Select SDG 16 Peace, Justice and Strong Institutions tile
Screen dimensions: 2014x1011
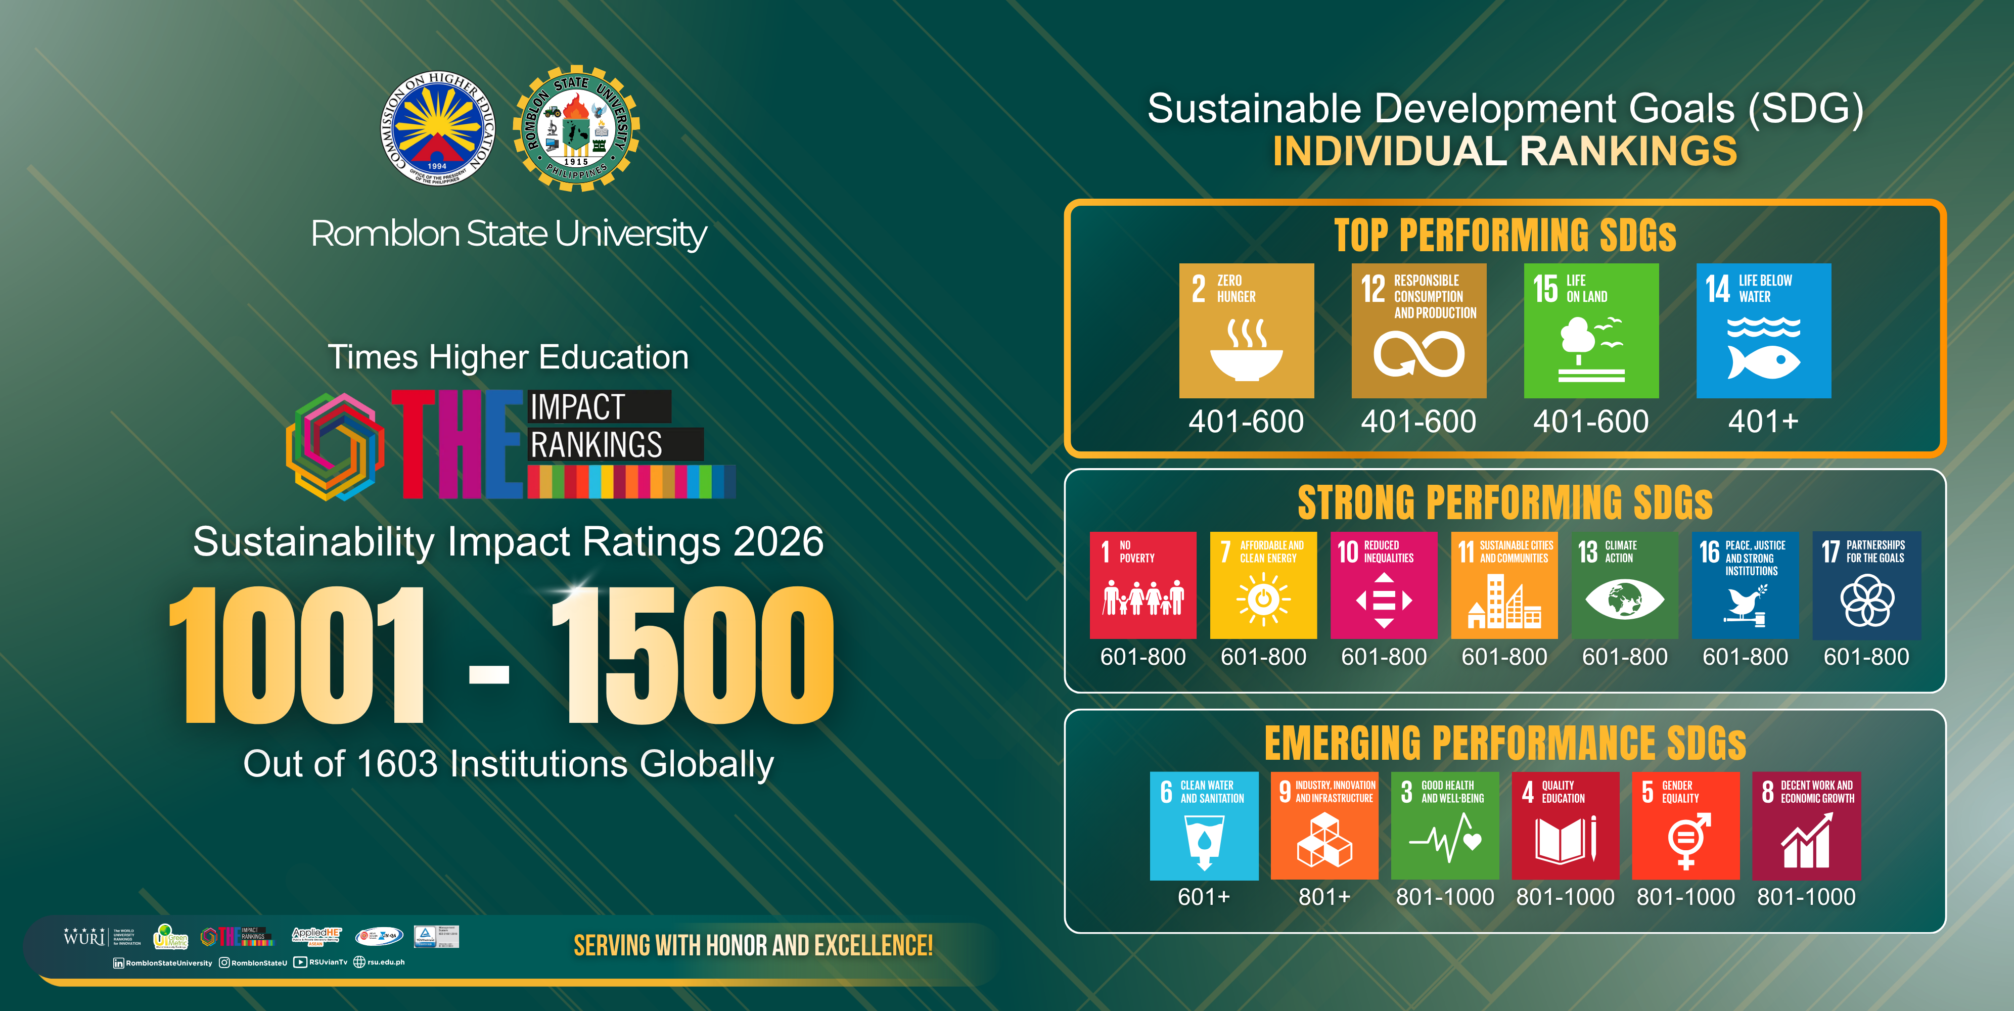(x=1745, y=586)
